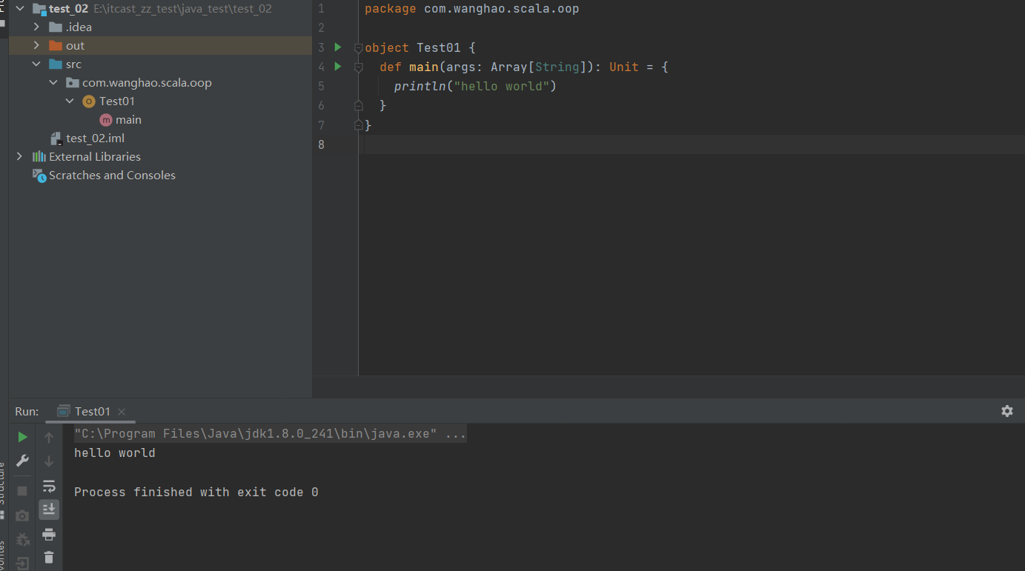Collapse the com.wanghao.scala.oop package
The image size is (1025, 571).
coord(53,83)
